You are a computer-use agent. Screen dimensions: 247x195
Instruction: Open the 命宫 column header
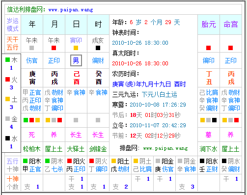pos(231,25)
